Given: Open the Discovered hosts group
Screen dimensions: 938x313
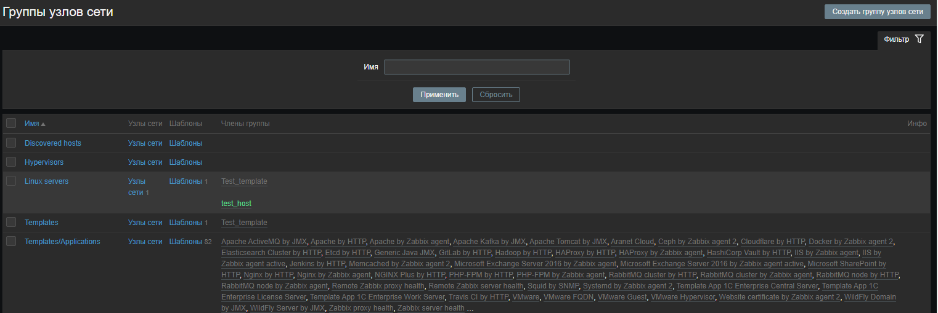Looking at the screenshot, I should (53, 143).
